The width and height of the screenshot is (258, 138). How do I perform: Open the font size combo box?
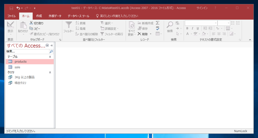(x=224, y=23)
